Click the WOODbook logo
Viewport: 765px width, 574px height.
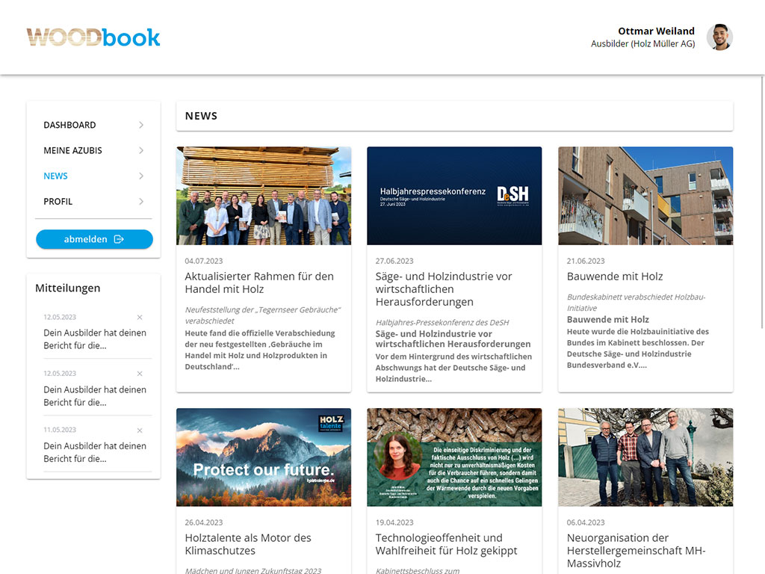pyautogui.click(x=93, y=37)
